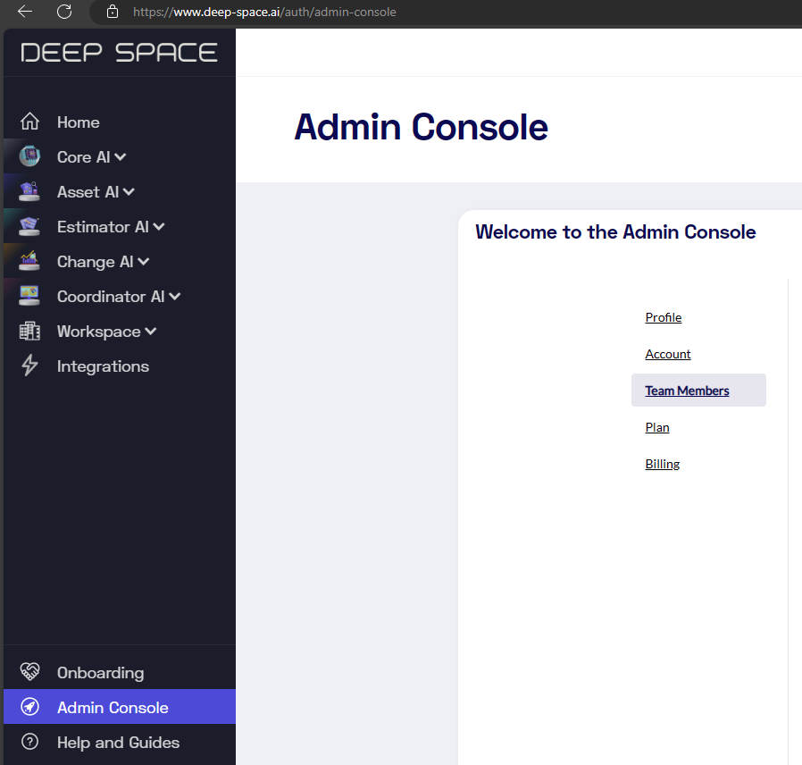Expand the Workspace chevron
This screenshot has width=802, height=765.
tap(151, 331)
